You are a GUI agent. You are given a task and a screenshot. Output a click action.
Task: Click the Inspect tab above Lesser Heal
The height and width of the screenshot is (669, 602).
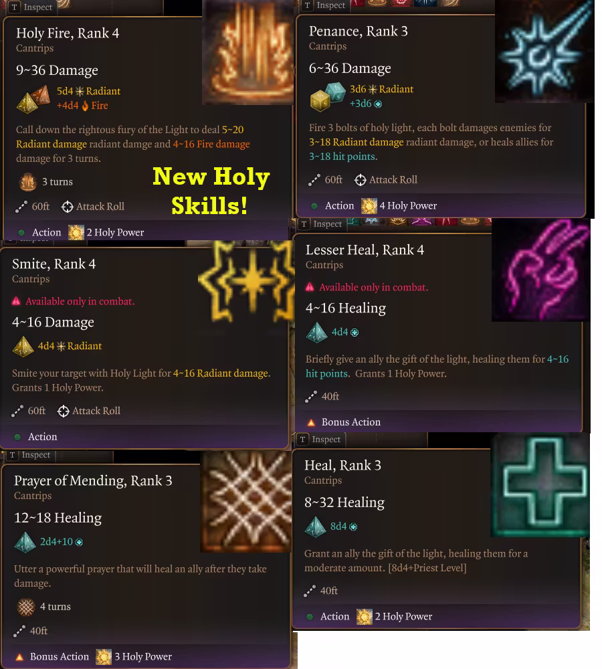[321, 224]
